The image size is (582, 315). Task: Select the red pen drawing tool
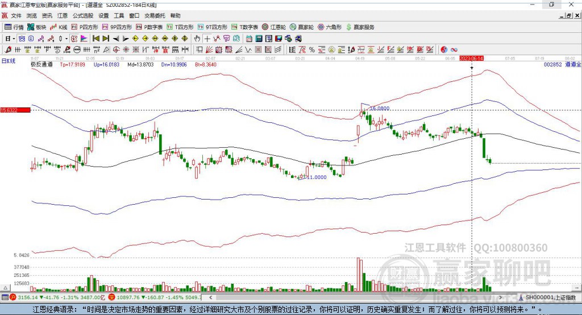8,49
